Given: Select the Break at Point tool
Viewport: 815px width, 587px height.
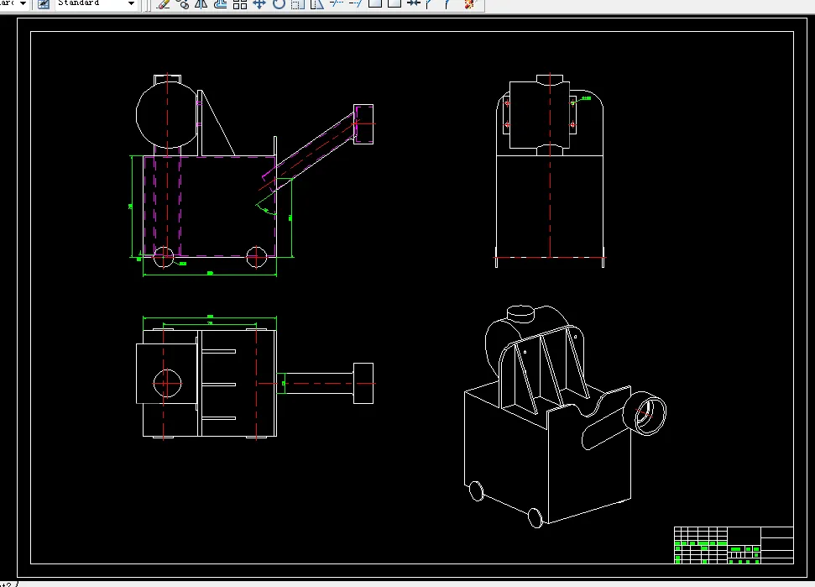Looking at the screenshot, I should click(x=374, y=4).
